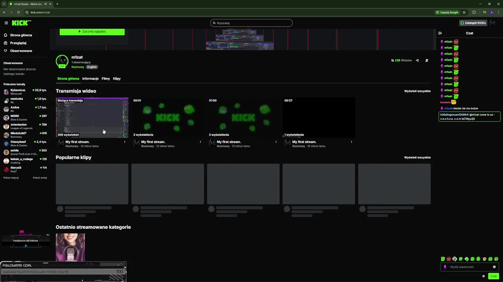Click the Zapytaj Google button in address bar
This screenshot has width=503, height=282.
point(447,12)
